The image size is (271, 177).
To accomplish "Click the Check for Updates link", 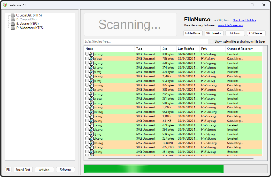I will tap(244, 20).
